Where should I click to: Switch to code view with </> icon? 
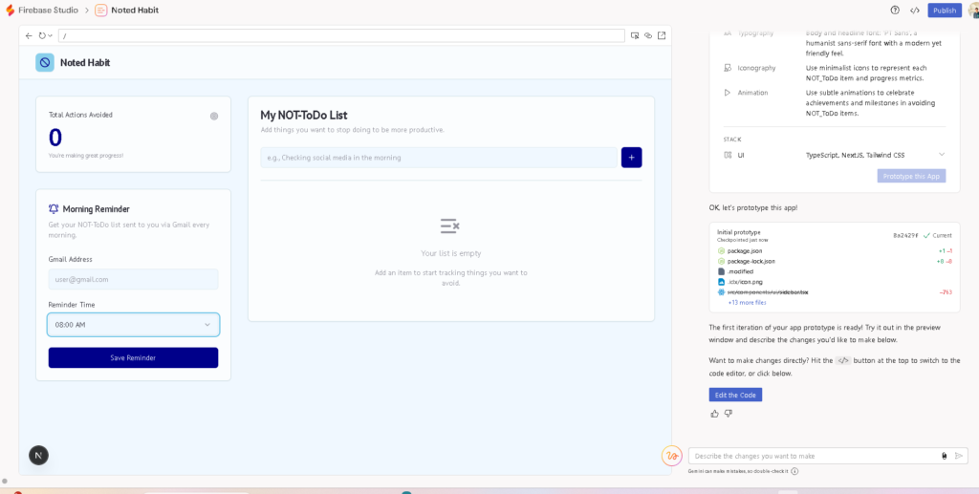915,10
